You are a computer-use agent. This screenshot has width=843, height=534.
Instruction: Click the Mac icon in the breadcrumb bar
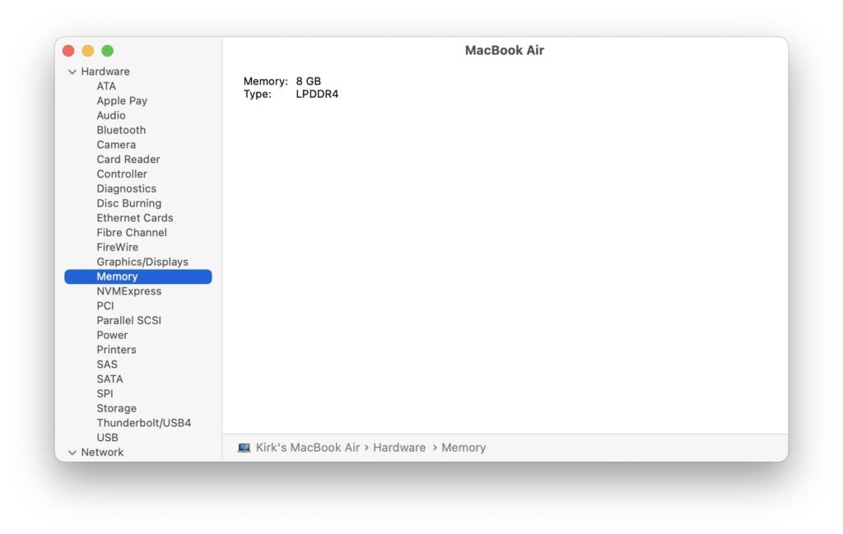click(x=244, y=447)
